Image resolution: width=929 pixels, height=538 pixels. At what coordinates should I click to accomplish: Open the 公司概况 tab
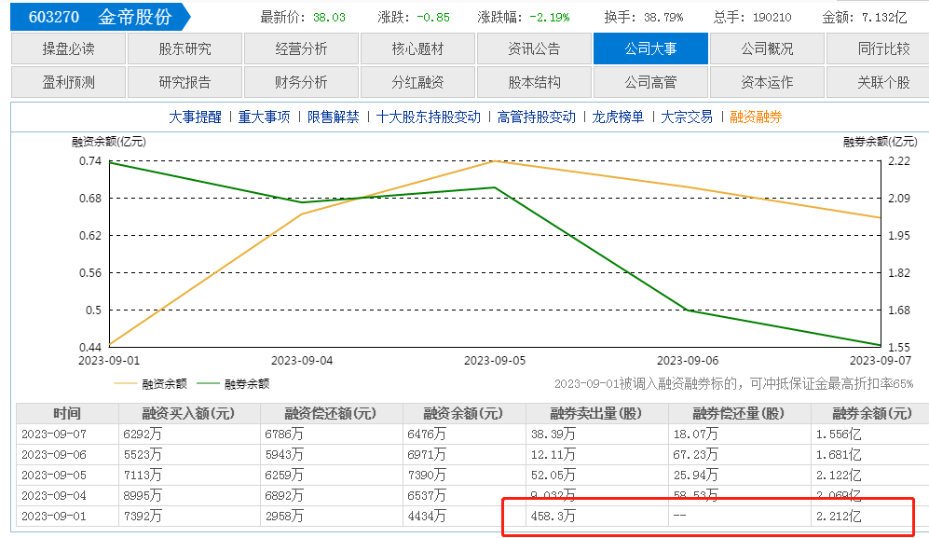click(x=767, y=49)
